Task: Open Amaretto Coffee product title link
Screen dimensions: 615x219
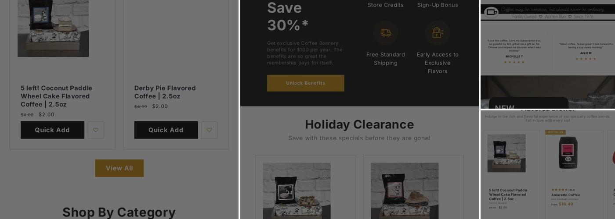Action: pyautogui.click(x=566, y=195)
